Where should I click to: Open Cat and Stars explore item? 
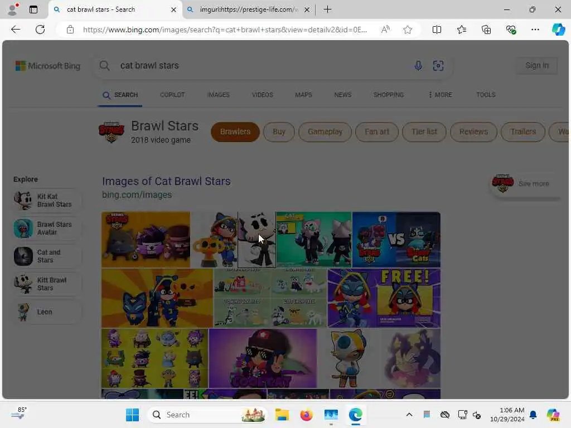[x=48, y=256]
